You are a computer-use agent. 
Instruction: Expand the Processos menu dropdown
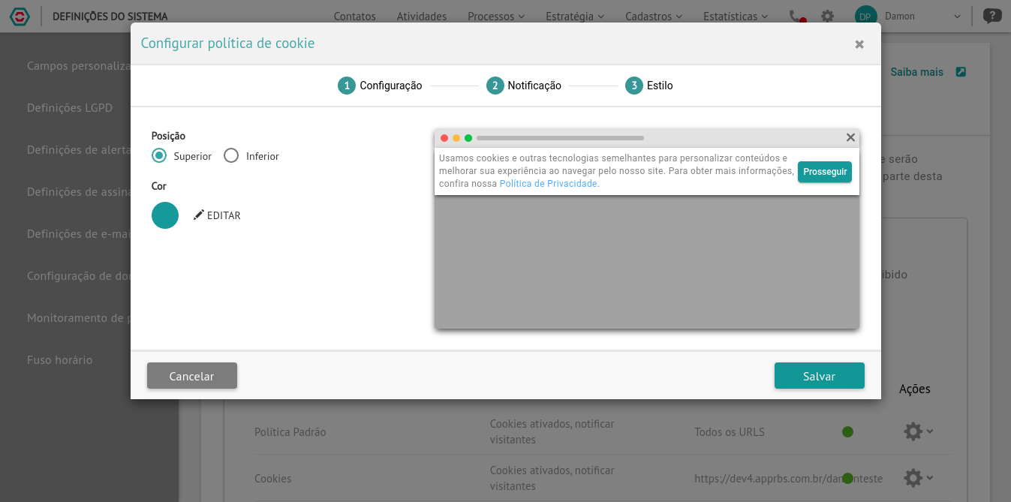click(x=496, y=16)
